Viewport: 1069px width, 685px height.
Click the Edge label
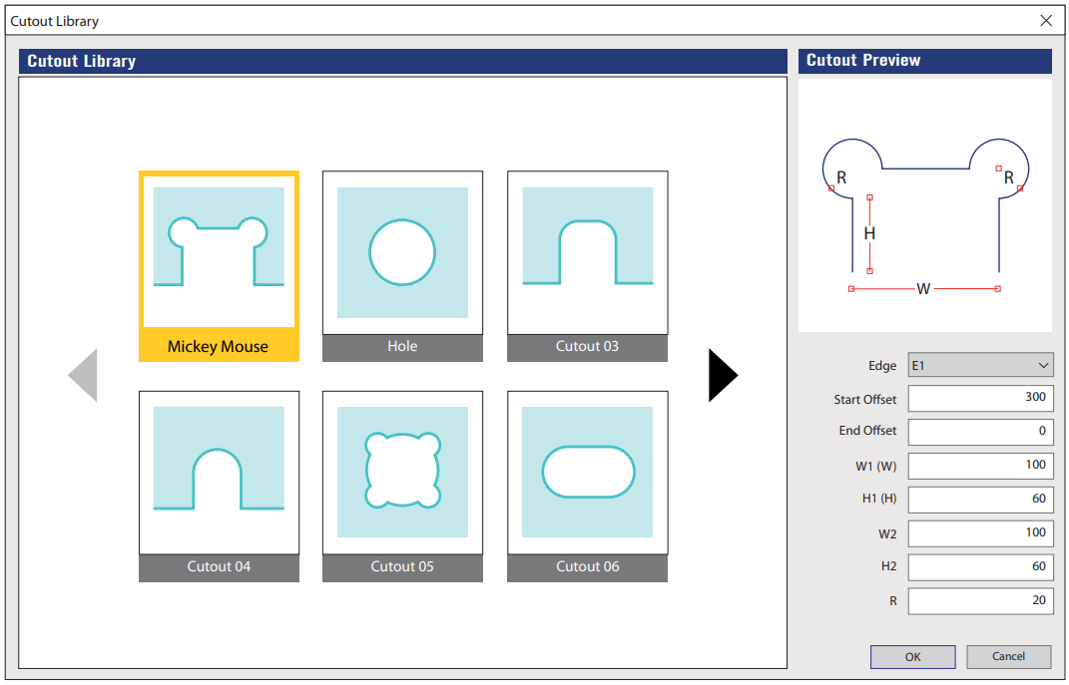(x=882, y=366)
